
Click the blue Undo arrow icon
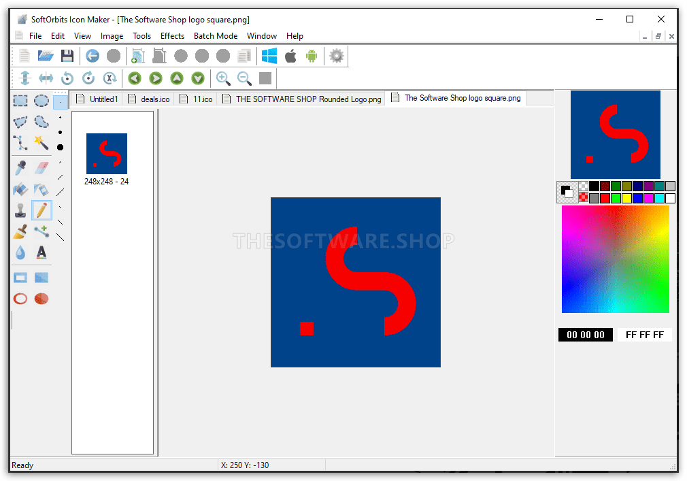[x=93, y=56]
